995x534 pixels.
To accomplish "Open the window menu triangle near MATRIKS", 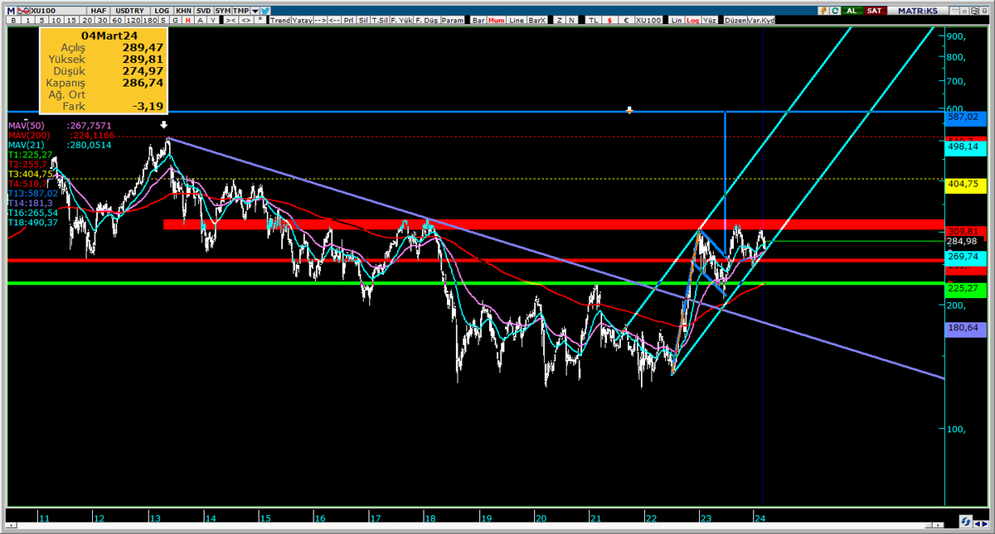I will 954,11.
